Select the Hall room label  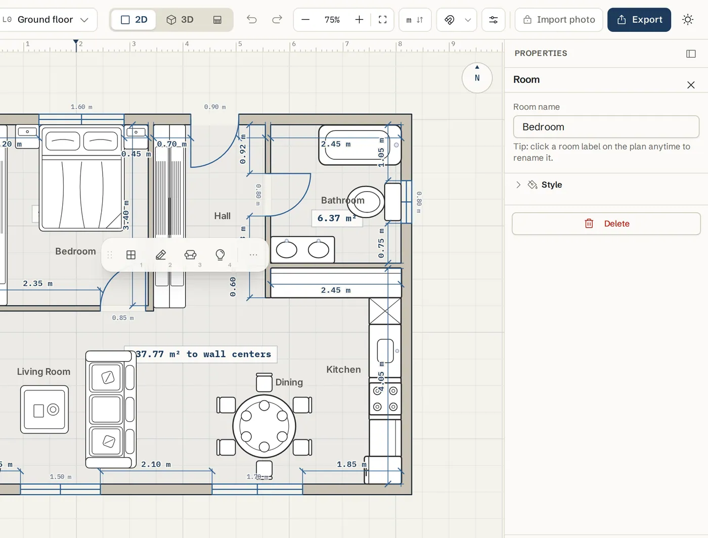coord(222,216)
